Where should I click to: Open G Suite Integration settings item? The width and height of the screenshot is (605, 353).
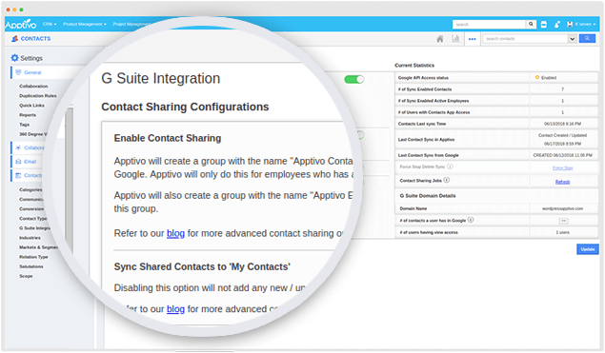(34, 228)
